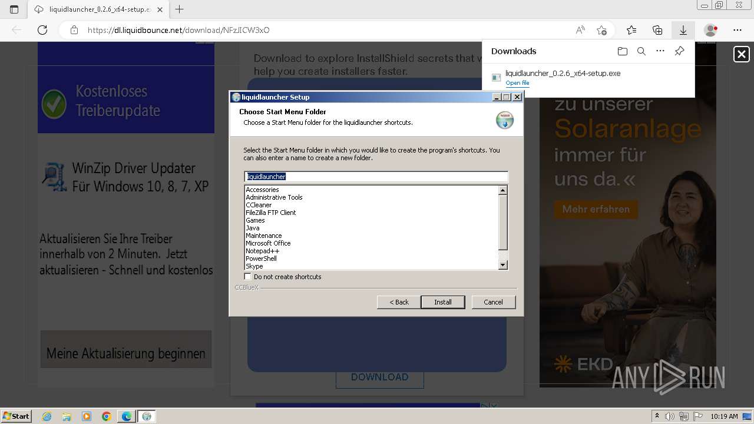754x424 pixels.
Task: Open browser profile icon
Action: pyautogui.click(x=711, y=30)
